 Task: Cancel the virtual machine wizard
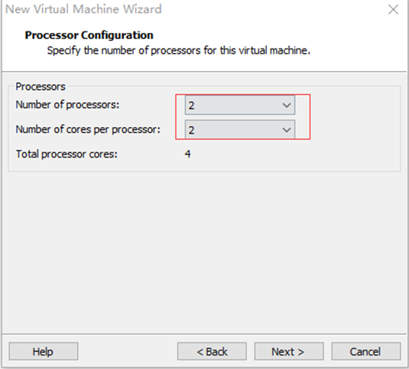(366, 351)
